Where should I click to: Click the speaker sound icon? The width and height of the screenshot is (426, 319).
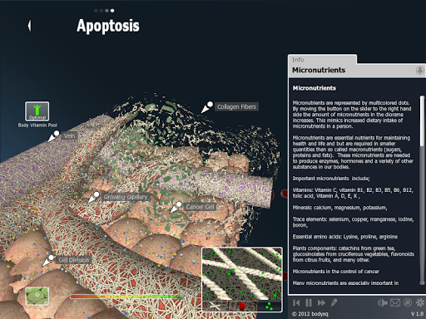tap(383, 302)
